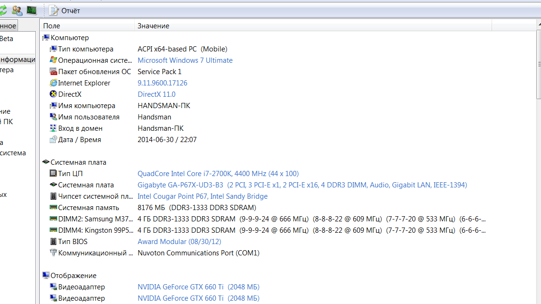Click the Тип ЦП processor icon
This screenshot has width=541, height=304.
click(x=53, y=173)
